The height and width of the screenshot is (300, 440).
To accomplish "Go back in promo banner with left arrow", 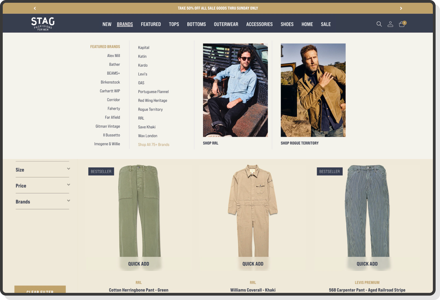I will coord(35,8).
